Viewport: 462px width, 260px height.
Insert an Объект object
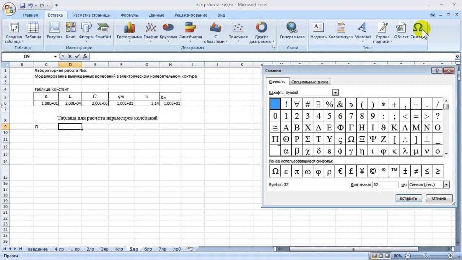click(x=401, y=31)
